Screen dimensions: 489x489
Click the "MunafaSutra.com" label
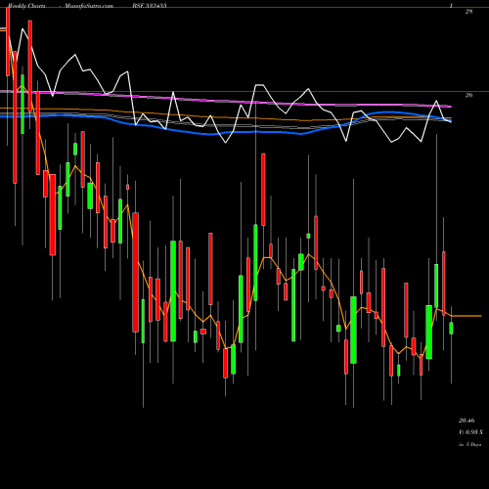(x=89, y=6)
